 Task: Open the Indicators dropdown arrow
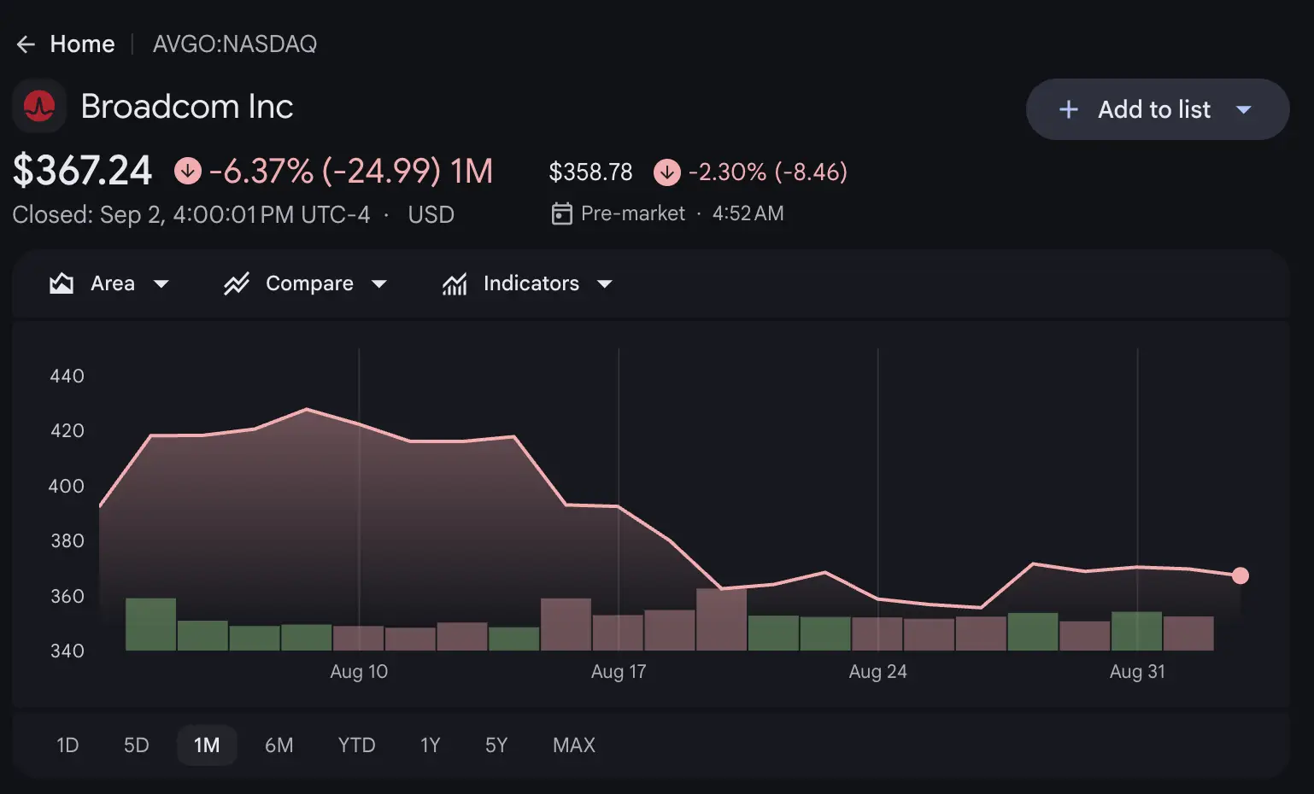coord(605,283)
